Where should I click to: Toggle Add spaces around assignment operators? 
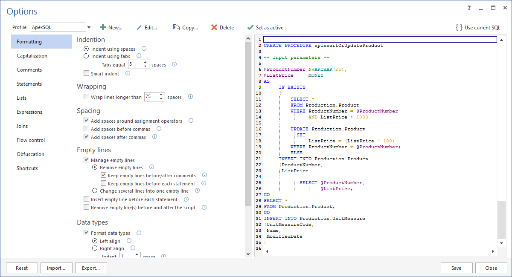pyautogui.click(x=87, y=121)
